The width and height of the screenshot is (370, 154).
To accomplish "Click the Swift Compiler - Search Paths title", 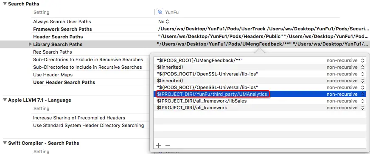I will point(44,143).
